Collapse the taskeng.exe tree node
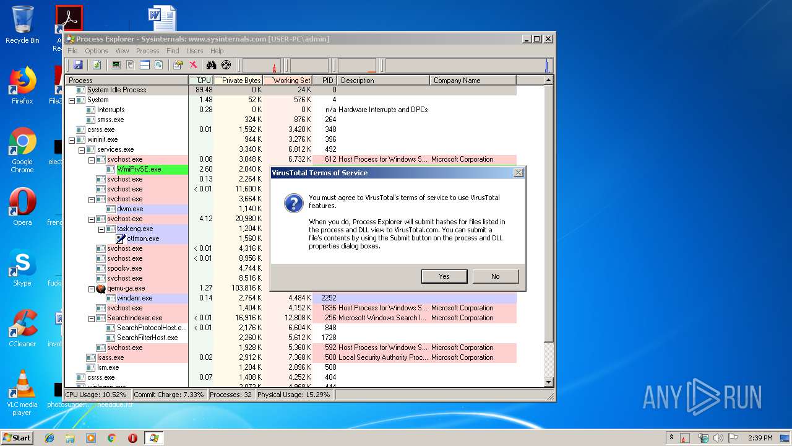 (101, 229)
